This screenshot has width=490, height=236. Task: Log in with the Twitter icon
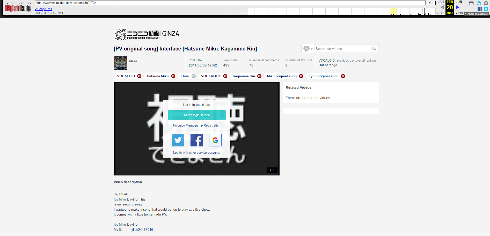click(178, 140)
